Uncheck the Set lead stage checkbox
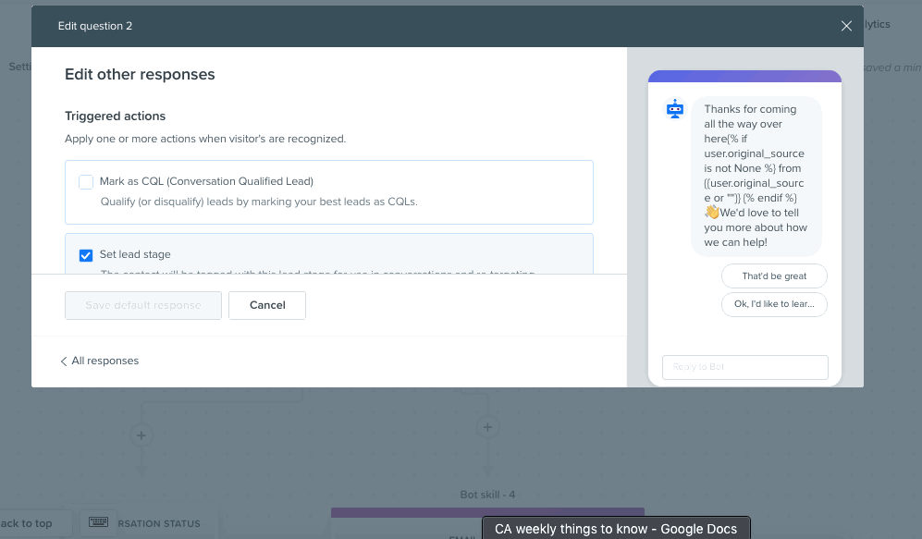The width and height of the screenshot is (922, 539). 86,255
